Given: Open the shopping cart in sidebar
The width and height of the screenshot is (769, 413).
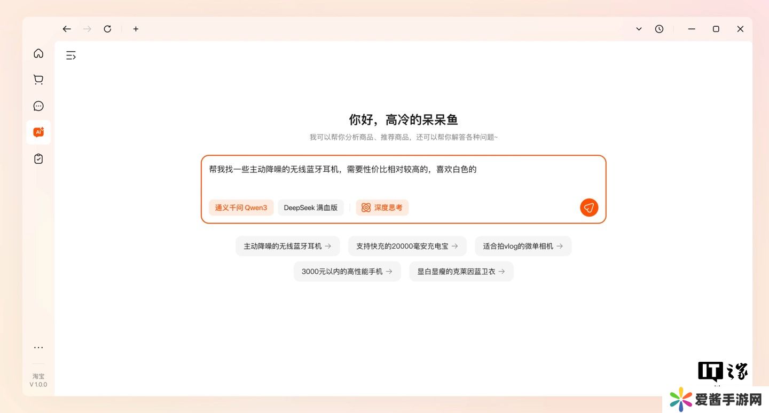Looking at the screenshot, I should coord(38,80).
